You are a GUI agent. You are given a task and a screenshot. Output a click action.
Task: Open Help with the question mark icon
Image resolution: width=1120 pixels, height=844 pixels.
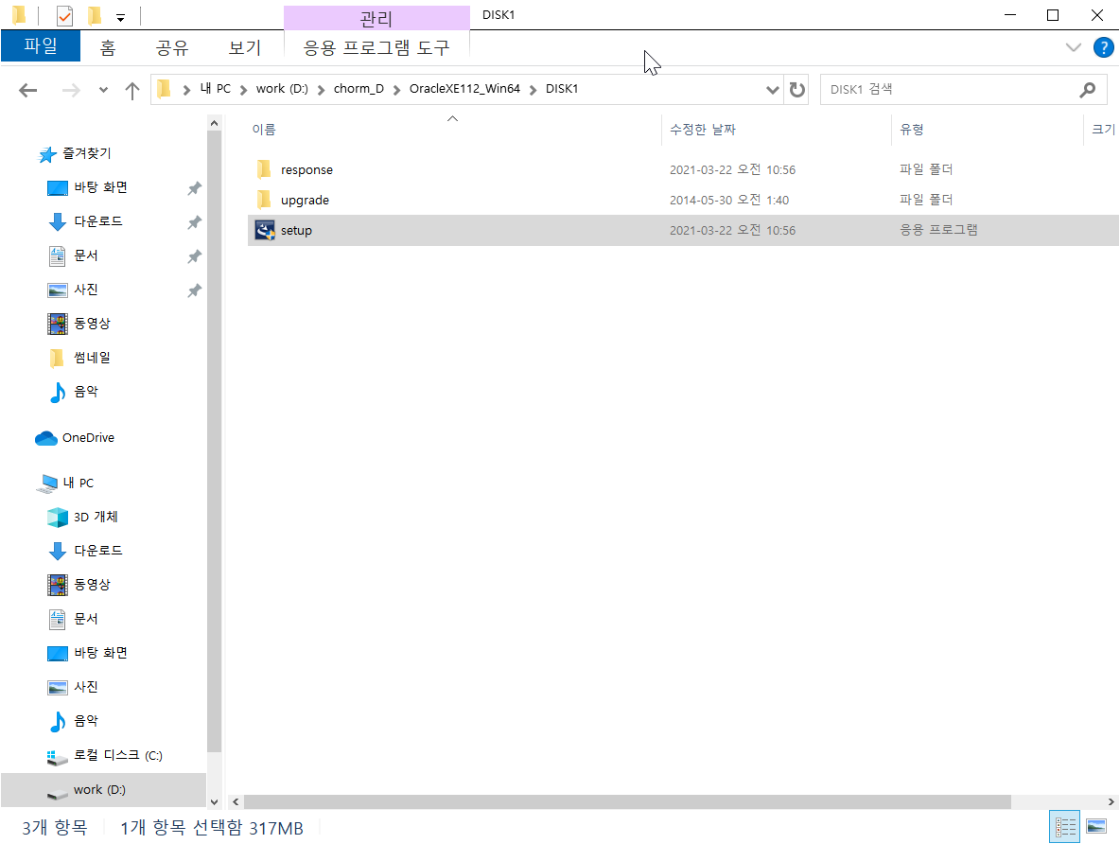pos(1104,48)
